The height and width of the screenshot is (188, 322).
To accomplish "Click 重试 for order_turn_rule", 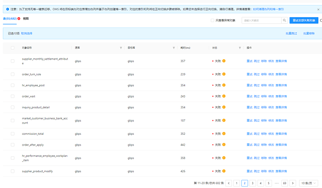I will (x=249, y=74).
